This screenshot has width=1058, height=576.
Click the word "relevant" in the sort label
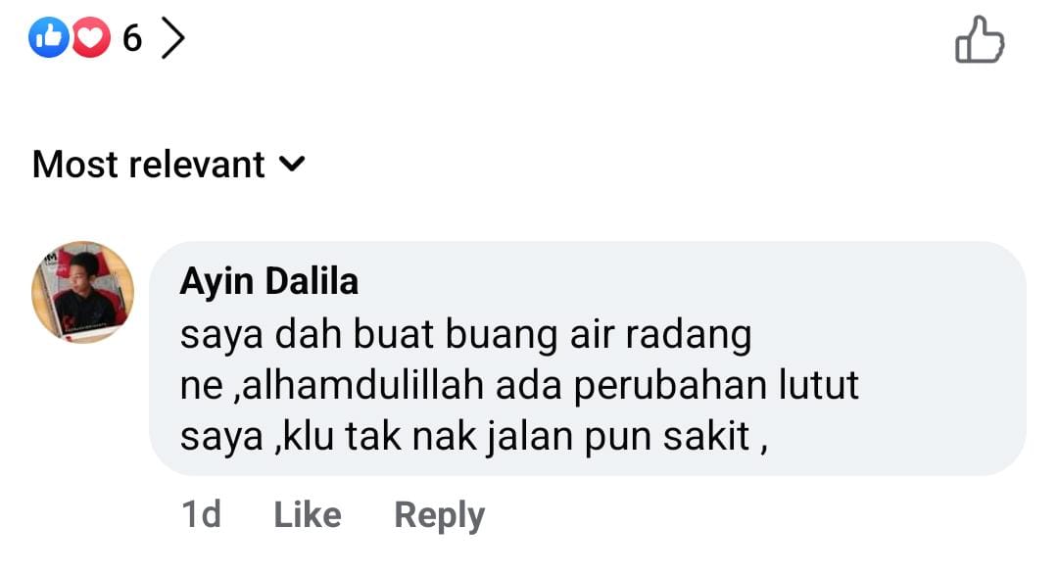(x=196, y=165)
